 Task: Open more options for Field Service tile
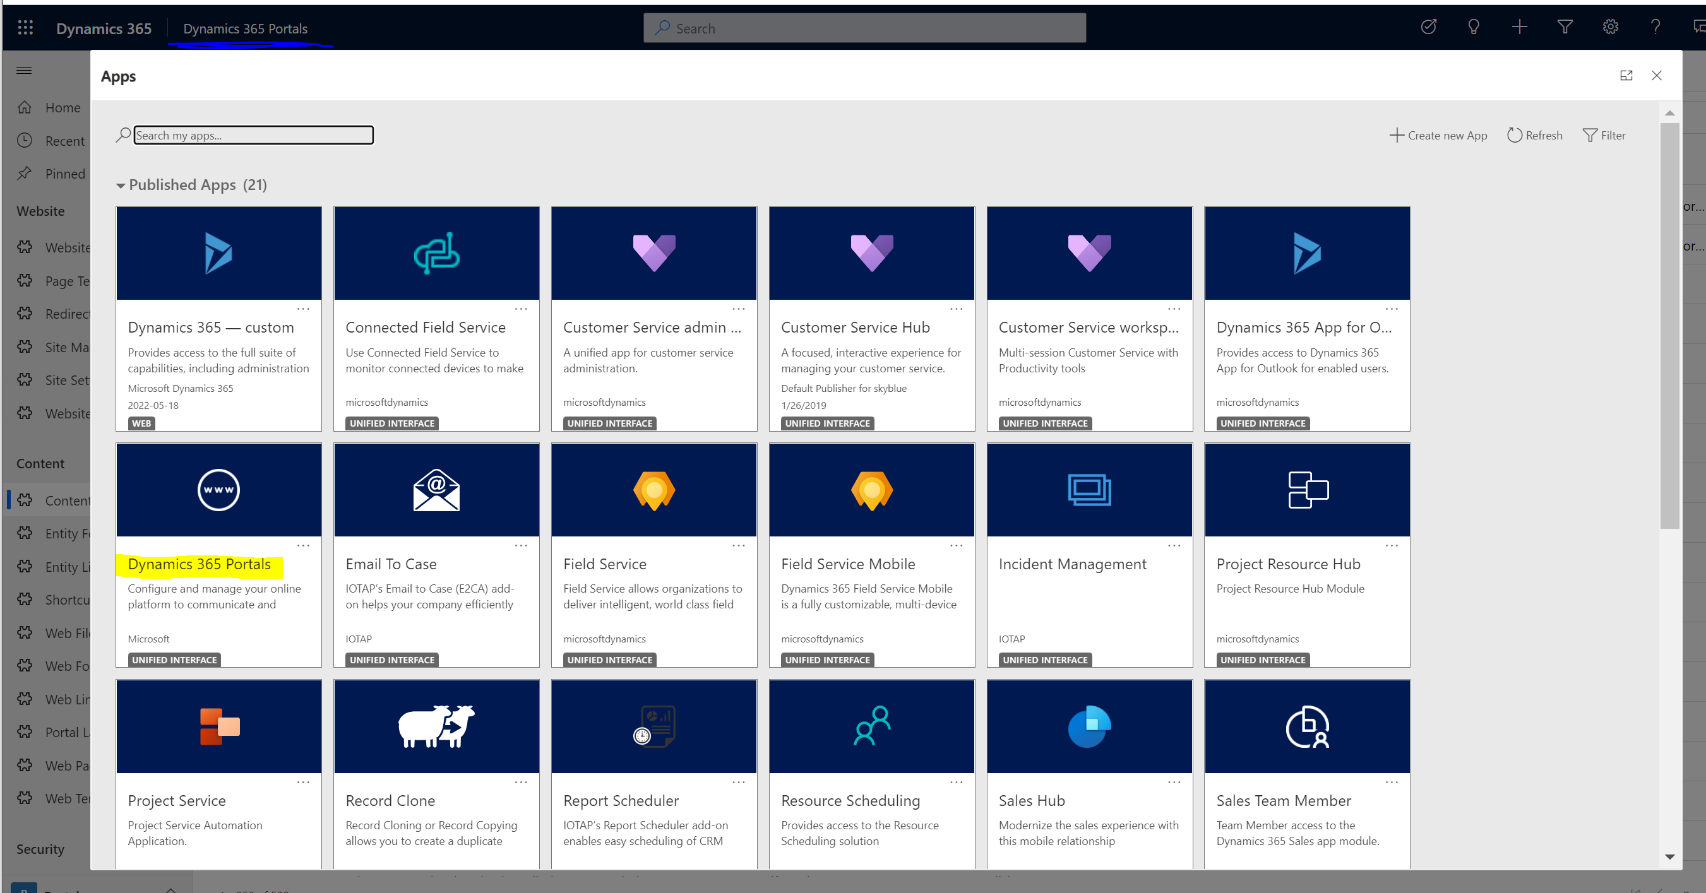(x=739, y=545)
